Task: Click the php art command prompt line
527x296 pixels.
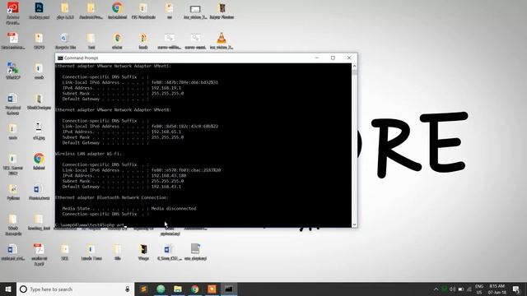Action: 90,224
